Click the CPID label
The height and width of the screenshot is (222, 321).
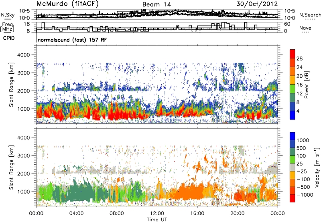click(9, 38)
